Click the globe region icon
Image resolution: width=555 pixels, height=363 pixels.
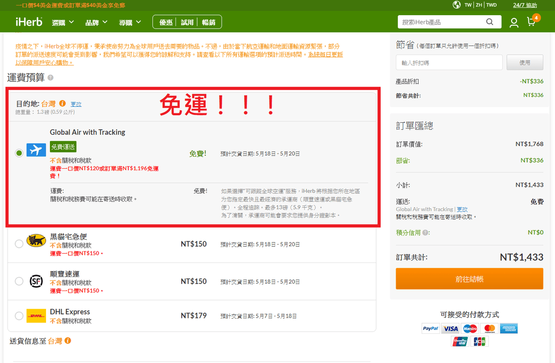pos(456,4)
